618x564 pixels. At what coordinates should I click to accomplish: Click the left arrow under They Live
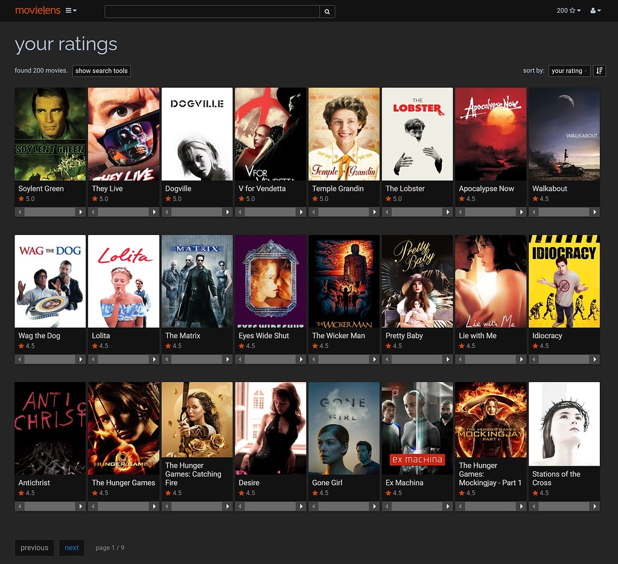click(x=94, y=212)
